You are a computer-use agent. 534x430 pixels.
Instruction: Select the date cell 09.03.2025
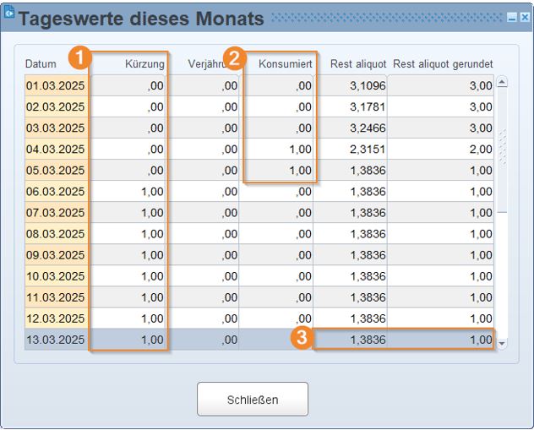coord(56,255)
